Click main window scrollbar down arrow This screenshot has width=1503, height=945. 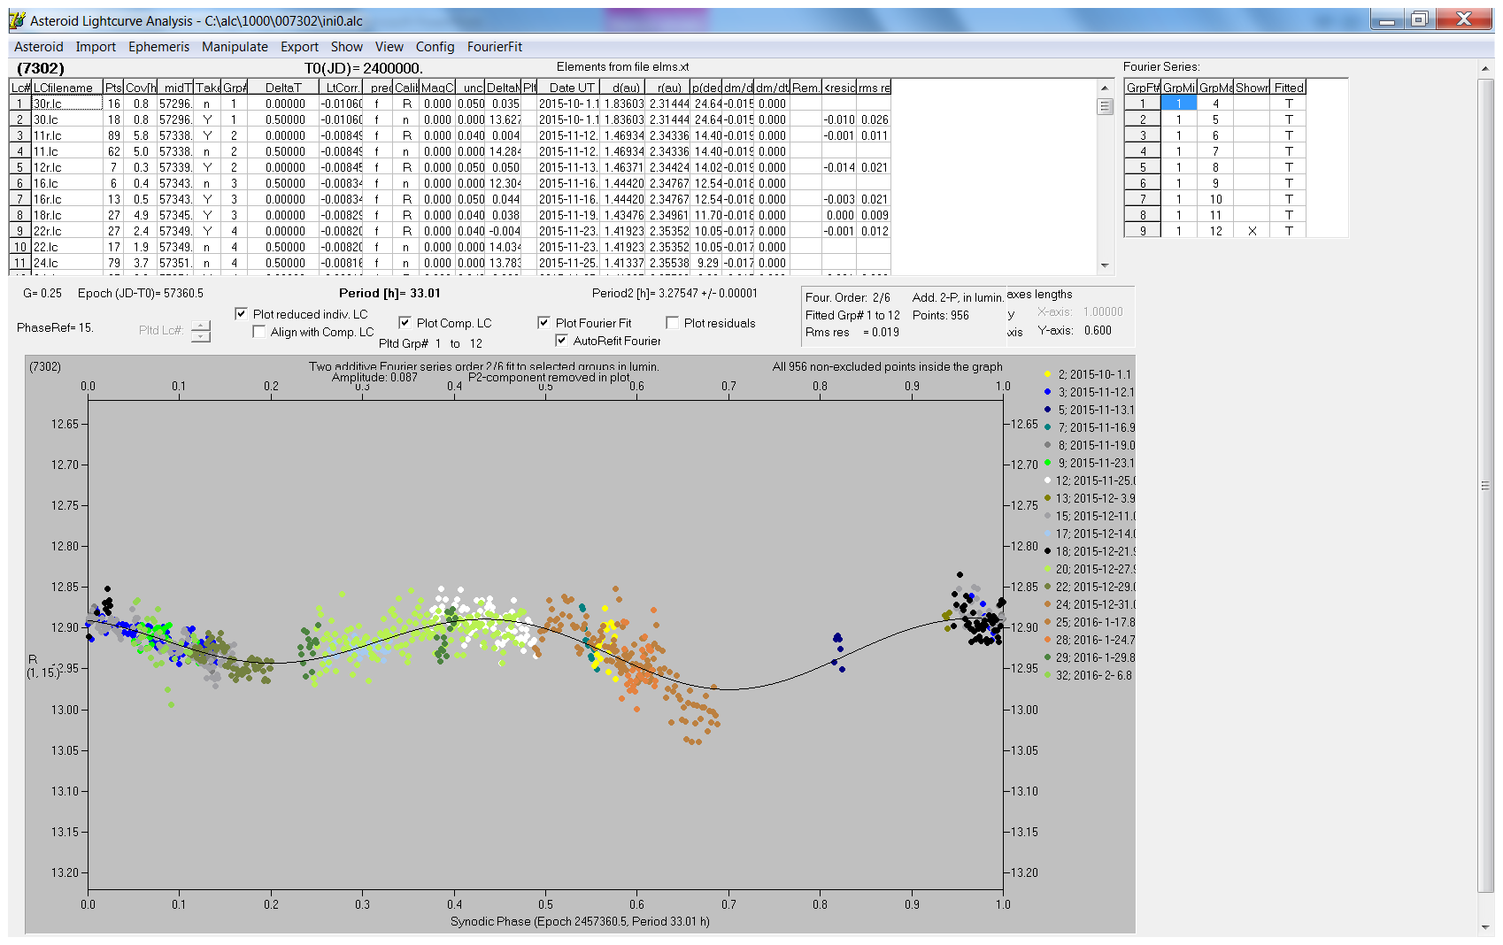[x=1484, y=927]
